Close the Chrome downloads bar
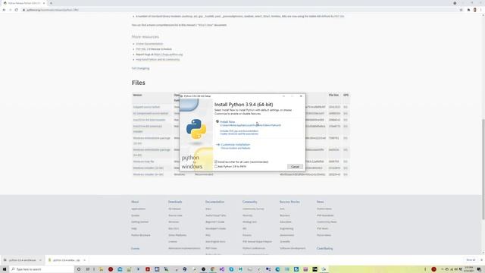The height and width of the screenshot is (273, 485). coord(481,260)
